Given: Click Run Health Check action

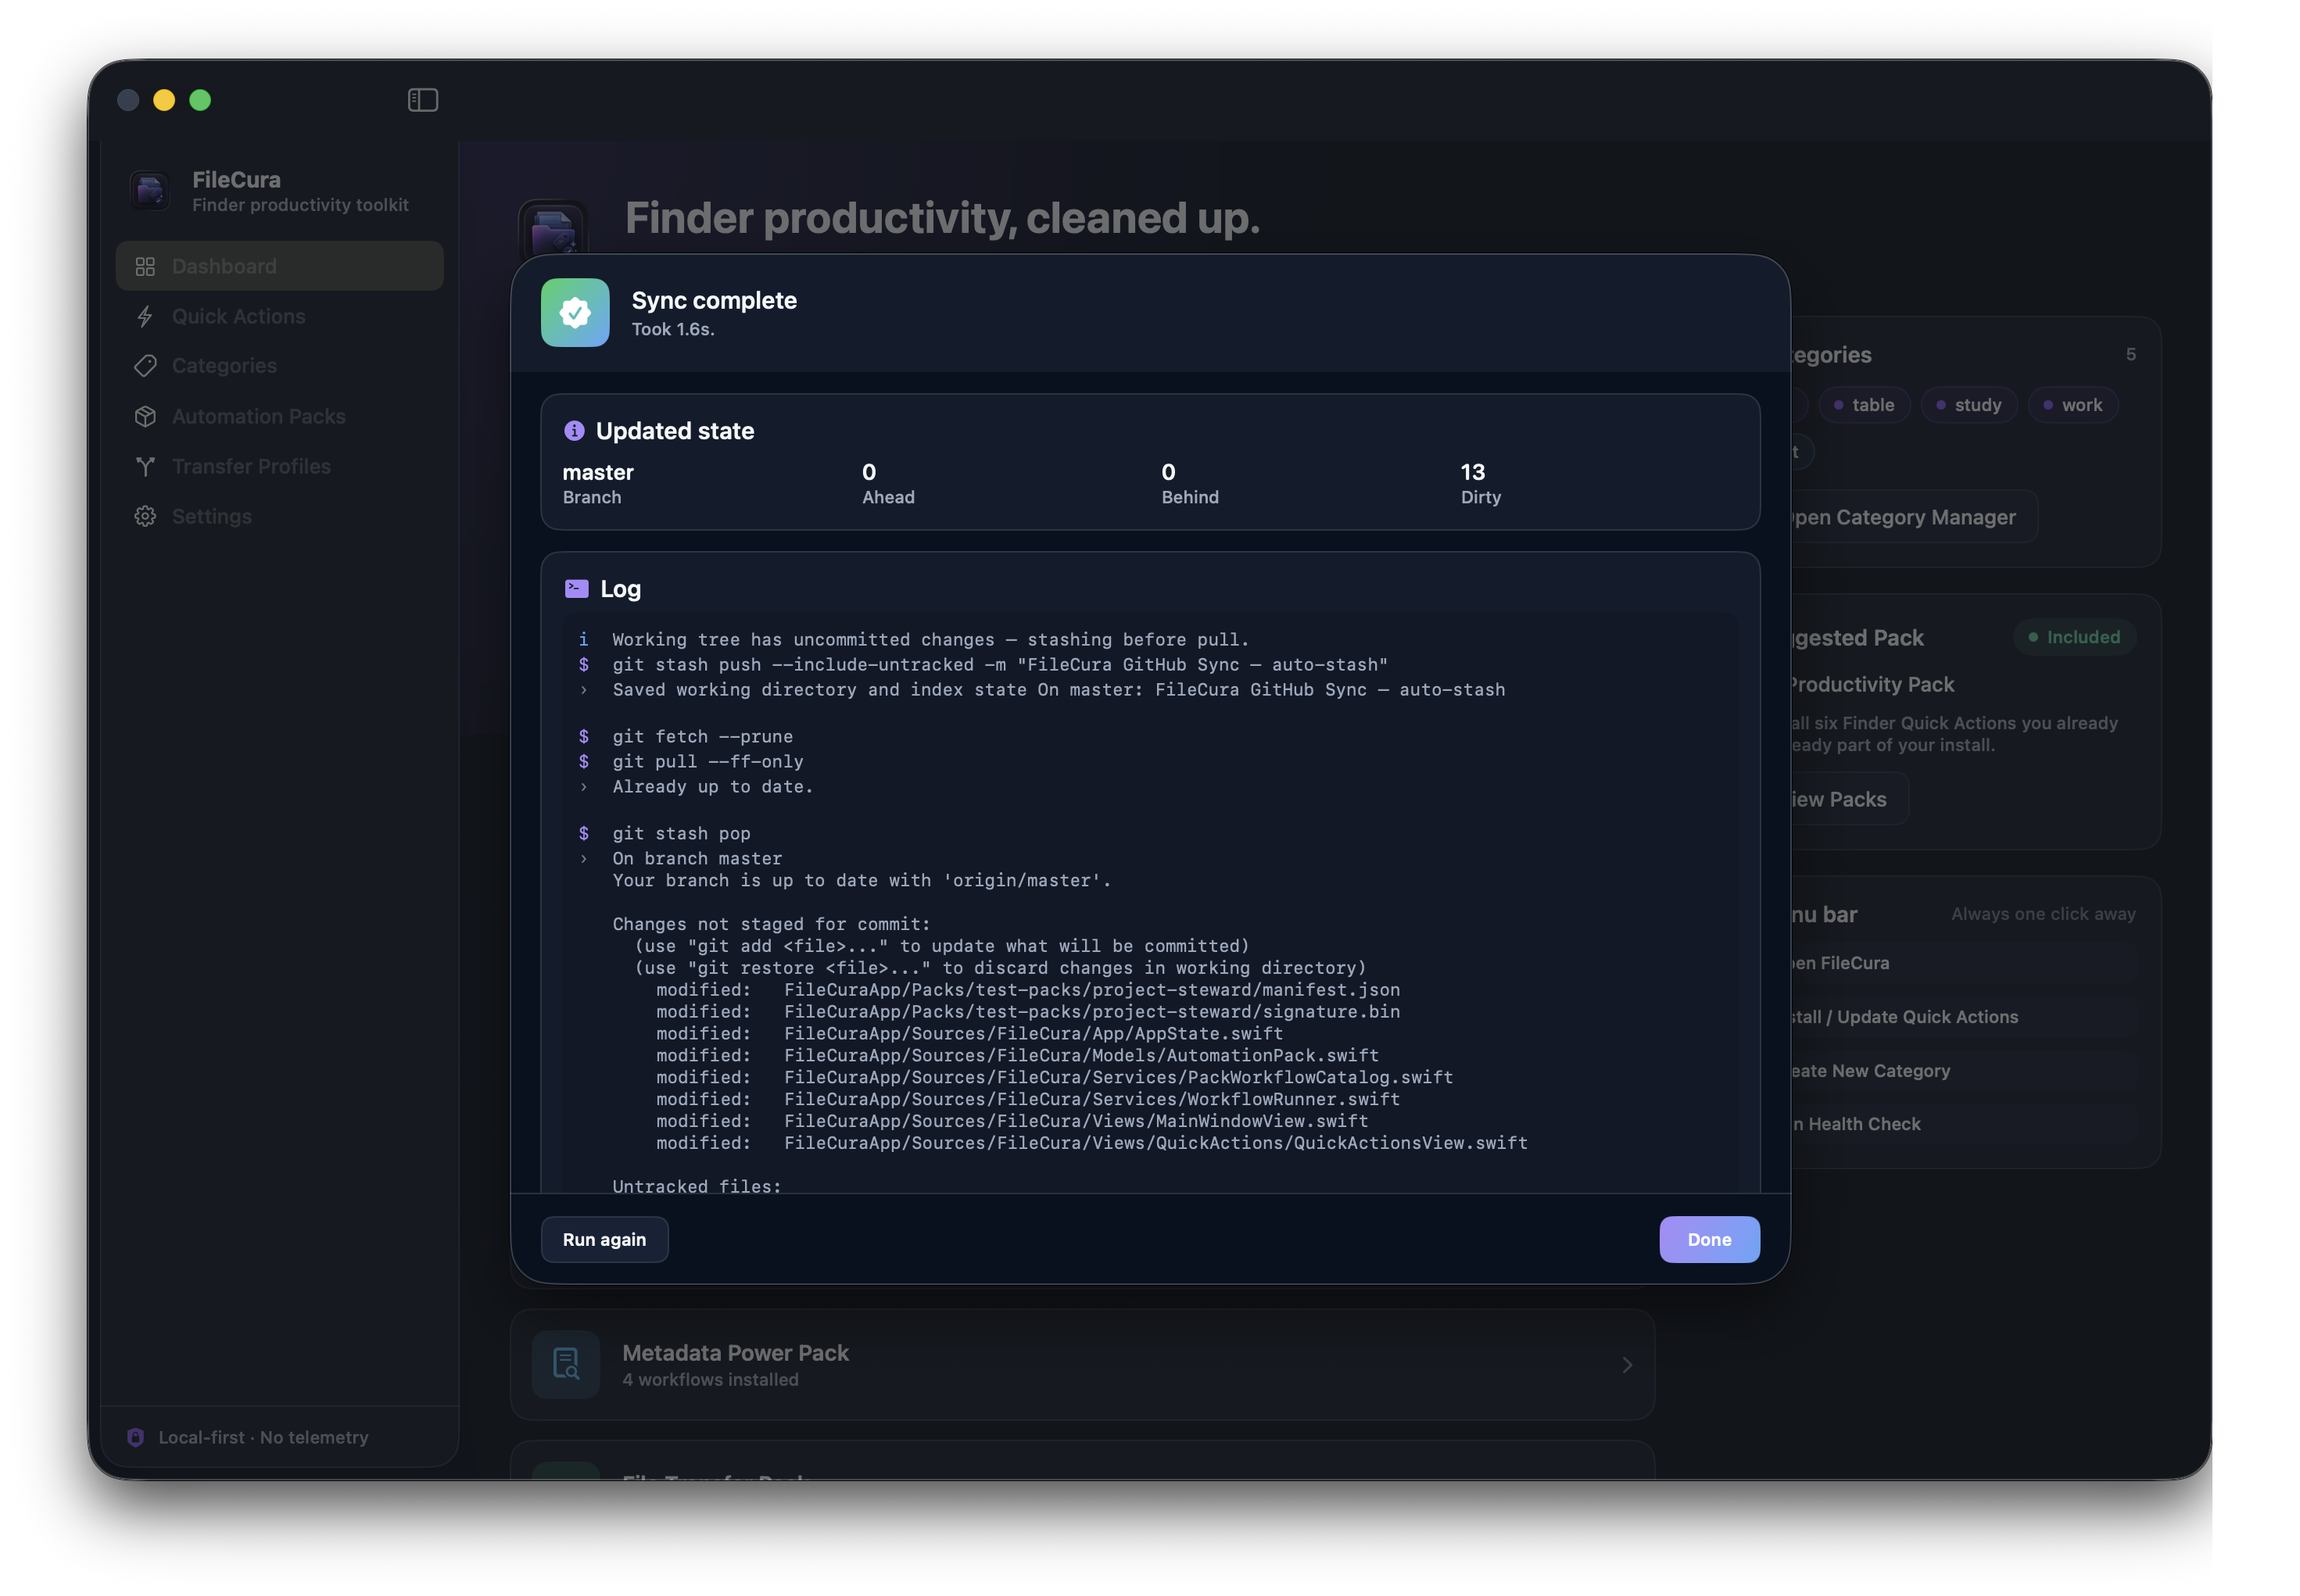Looking at the screenshot, I should [1962, 1123].
